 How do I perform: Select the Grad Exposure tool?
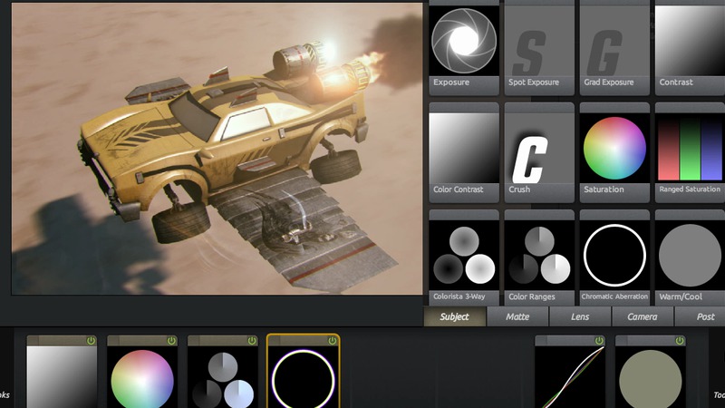[x=614, y=46]
